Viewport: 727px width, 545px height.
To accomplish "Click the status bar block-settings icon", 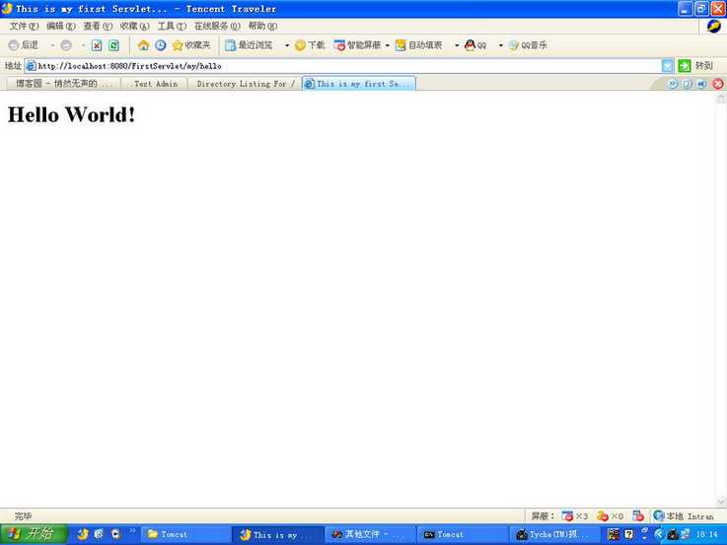I will [638, 515].
